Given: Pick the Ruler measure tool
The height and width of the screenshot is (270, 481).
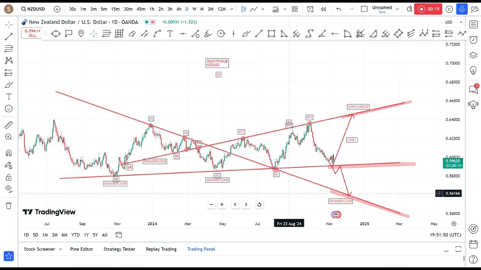Looking at the screenshot, I should pyautogui.click(x=9, y=125).
